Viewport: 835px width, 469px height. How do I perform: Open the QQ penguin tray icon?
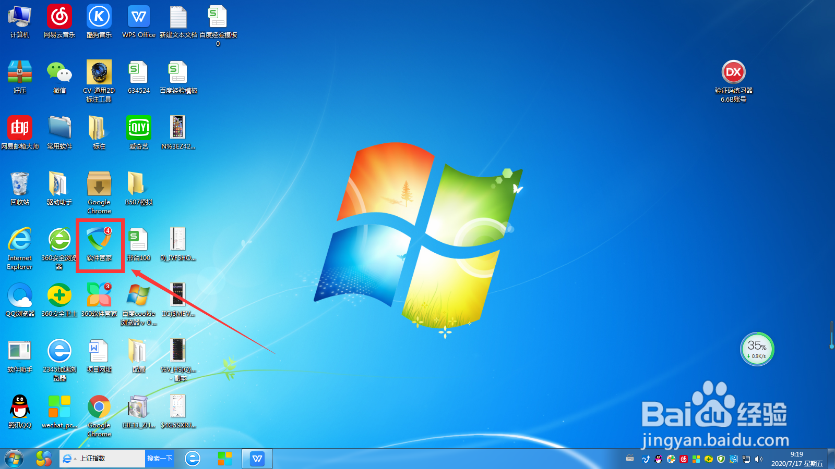659,459
